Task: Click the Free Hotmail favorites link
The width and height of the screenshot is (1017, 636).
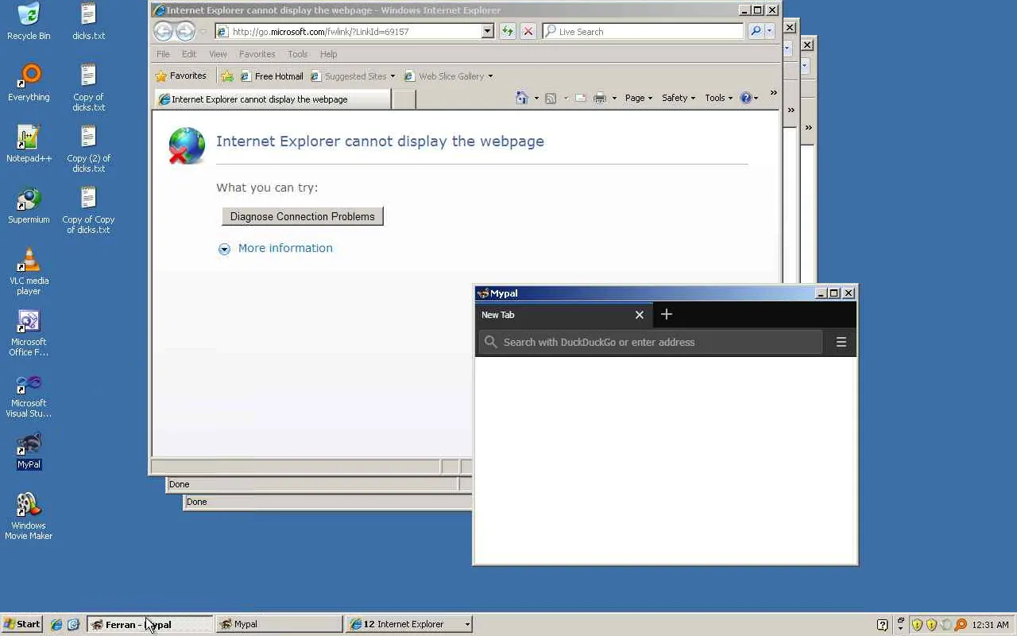Action: coord(271,76)
